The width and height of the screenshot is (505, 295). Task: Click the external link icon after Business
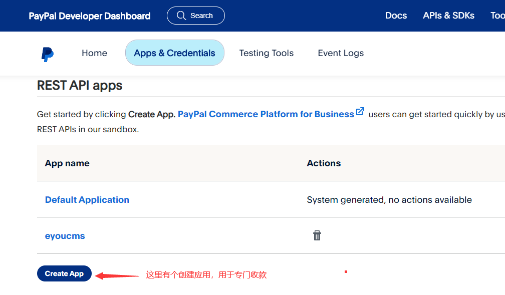(x=360, y=111)
